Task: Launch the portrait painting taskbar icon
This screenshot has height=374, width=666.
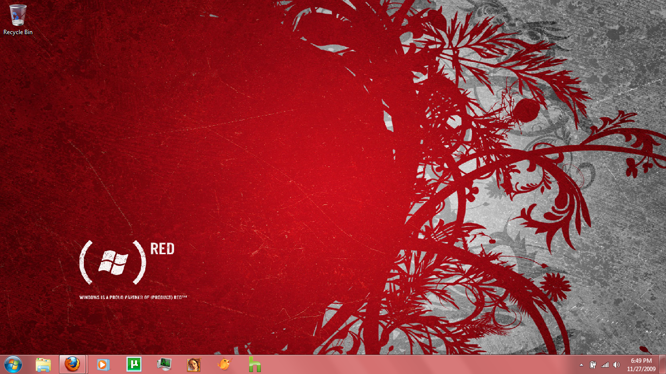Action: 194,364
